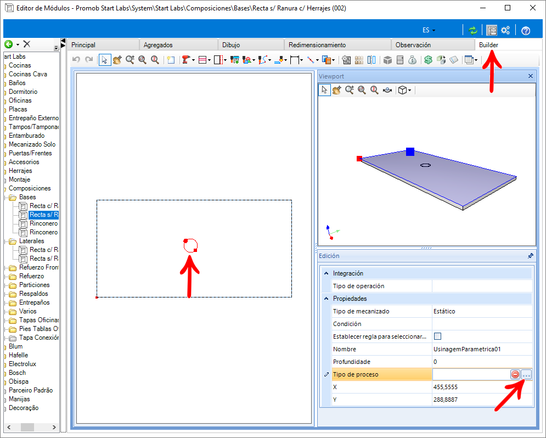Click the dimension bracket icon in the toolbar
546x438 pixels.
(295, 60)
